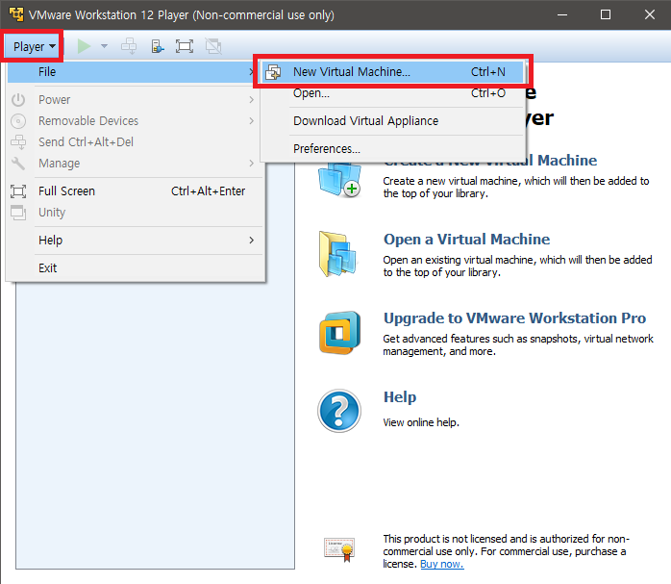
Task: Open Preferences... from the File submenu
Action: [x=392, y=149]
